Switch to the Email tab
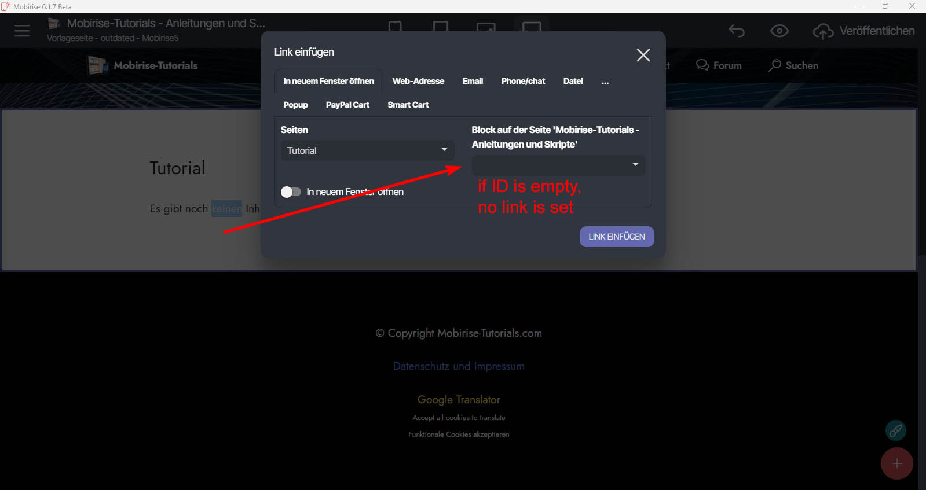 click(x=473, y=81)
